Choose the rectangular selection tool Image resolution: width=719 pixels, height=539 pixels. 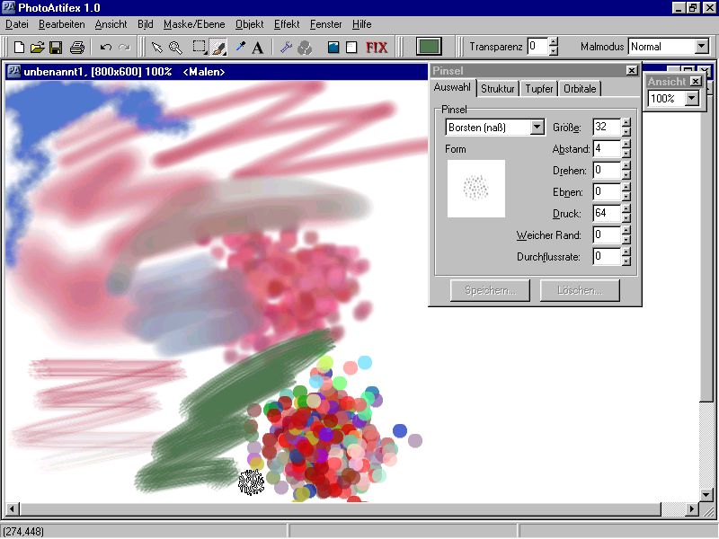tap(200, 47)
